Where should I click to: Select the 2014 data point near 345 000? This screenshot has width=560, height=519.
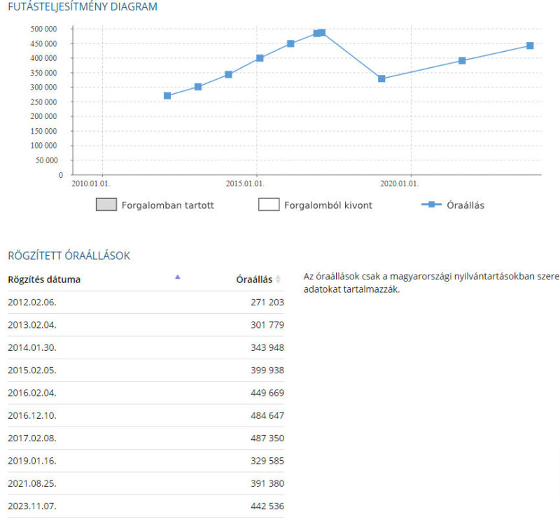[x=229, y=74]
